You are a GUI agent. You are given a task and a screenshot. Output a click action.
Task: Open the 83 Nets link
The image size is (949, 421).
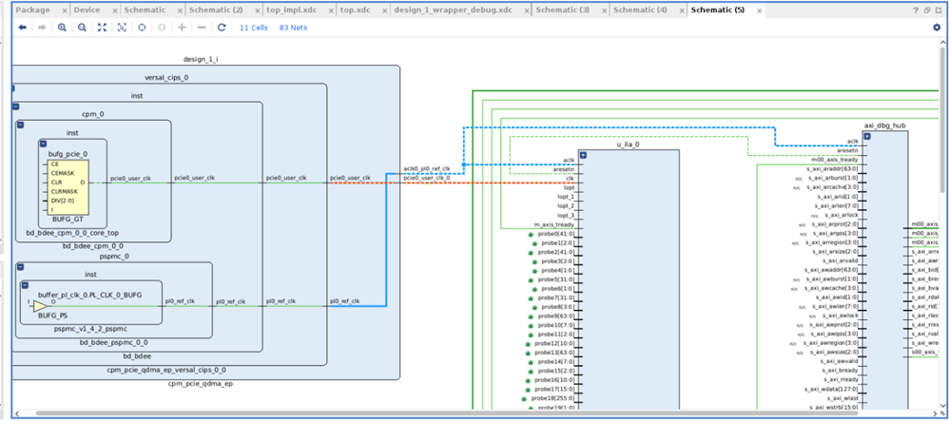(x=292, y=28)
